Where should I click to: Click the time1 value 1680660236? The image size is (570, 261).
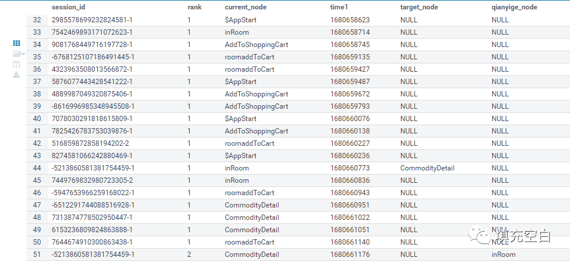[350, 156]
